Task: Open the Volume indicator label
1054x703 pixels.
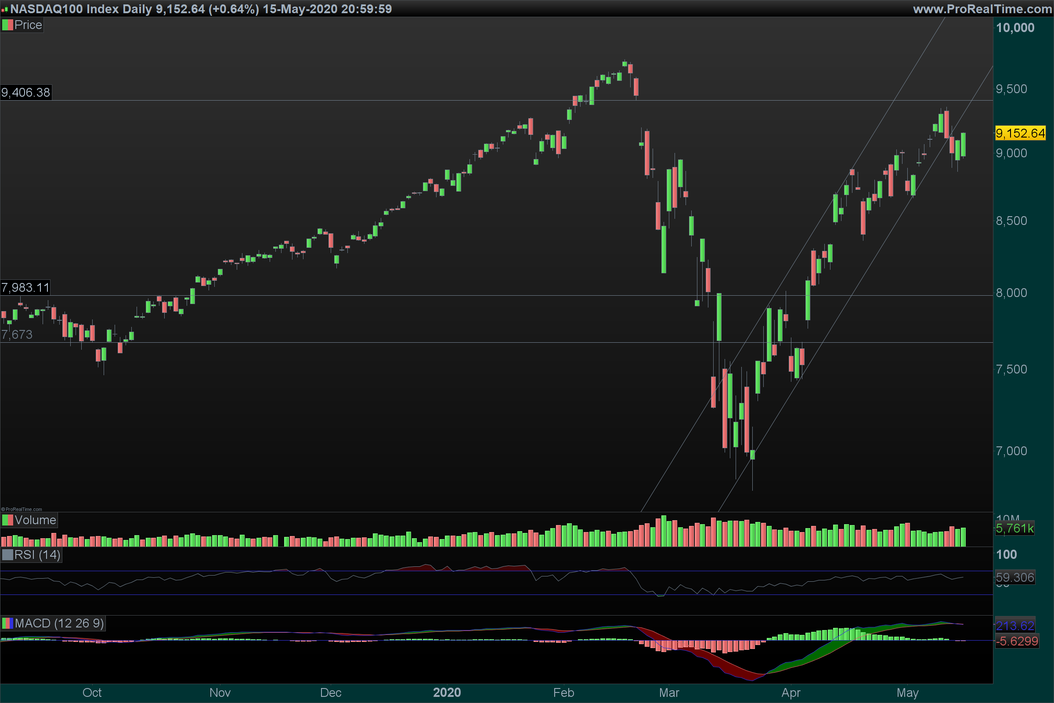Action: click(x=35, y=520)
